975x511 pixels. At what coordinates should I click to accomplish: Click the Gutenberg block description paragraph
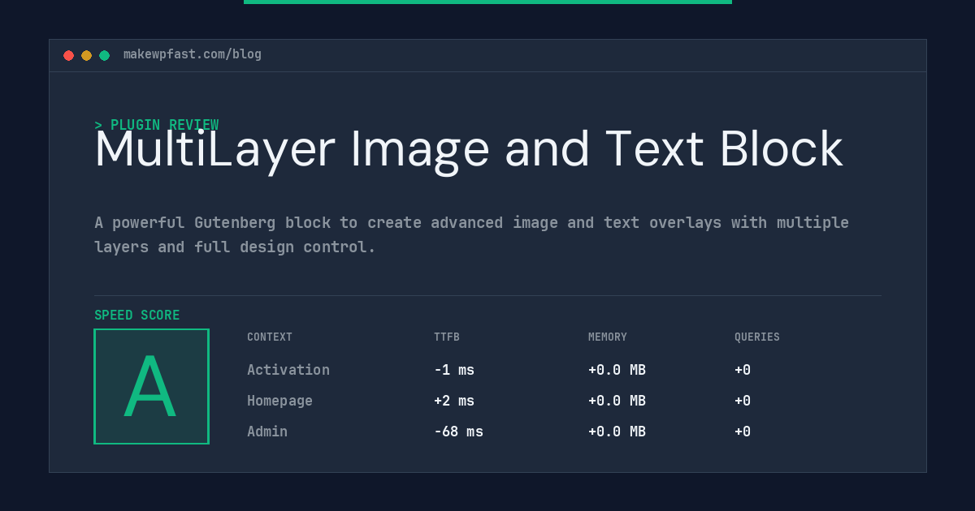pos(471,234)
